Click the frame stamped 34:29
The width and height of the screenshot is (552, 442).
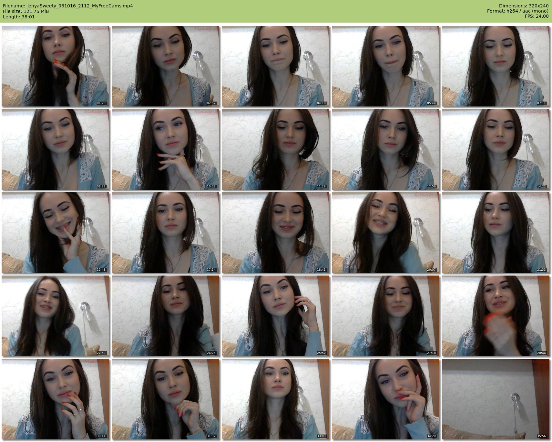pos(386,399)
